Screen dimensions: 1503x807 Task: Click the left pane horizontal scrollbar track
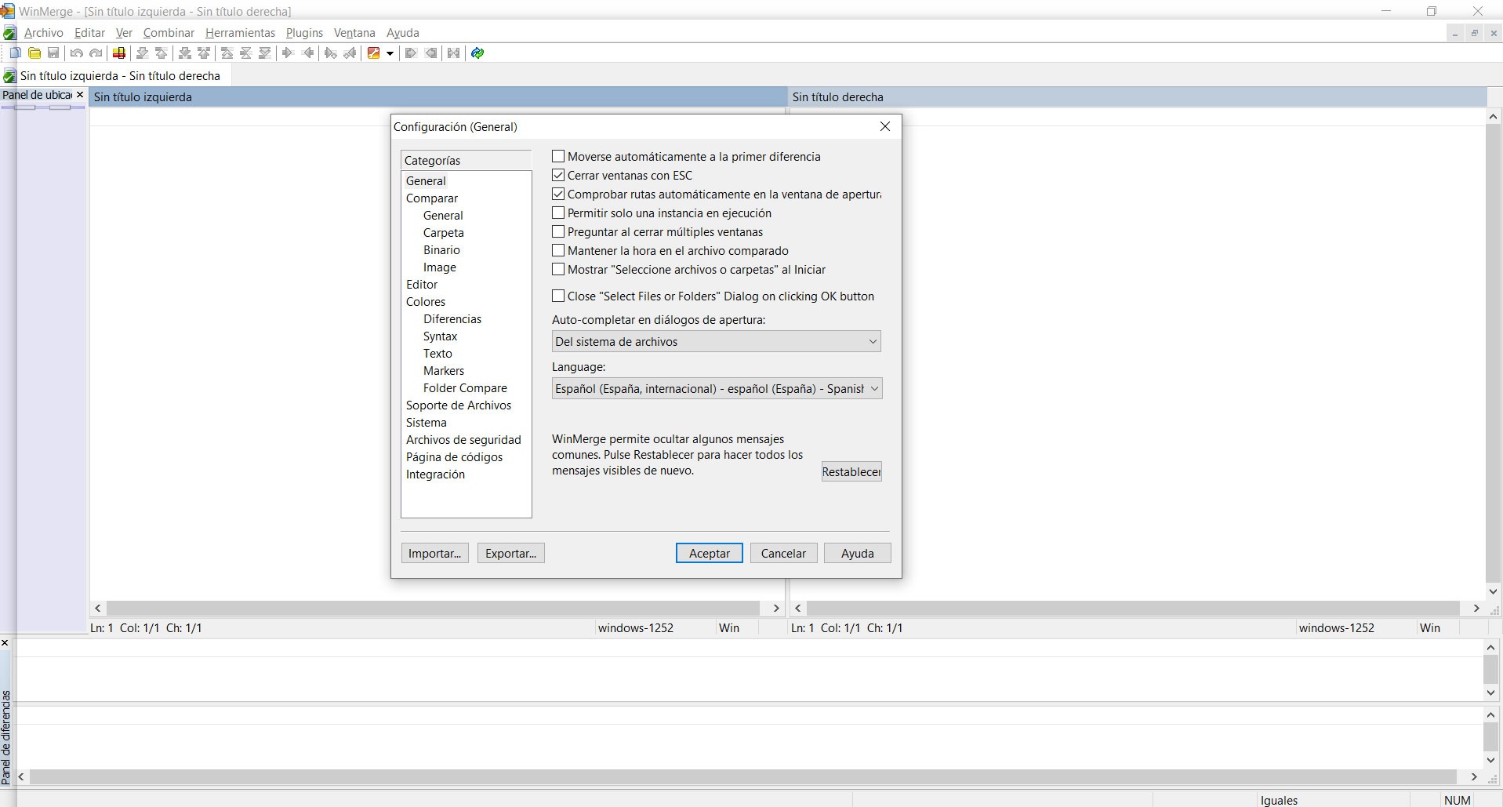coord(433,609)
